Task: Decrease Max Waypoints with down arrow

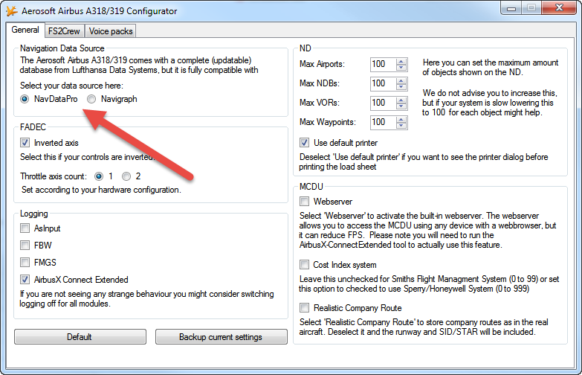Action: [x=401, y=126]
